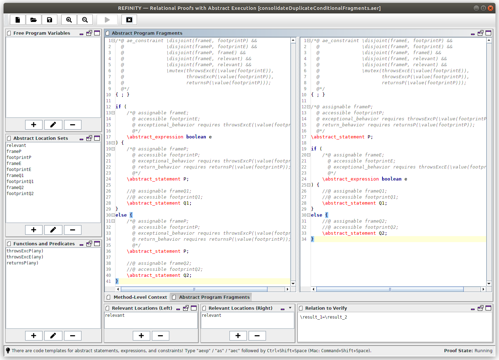Add a relevant location on the right
The image size is (499, 360).
[238, 336]
